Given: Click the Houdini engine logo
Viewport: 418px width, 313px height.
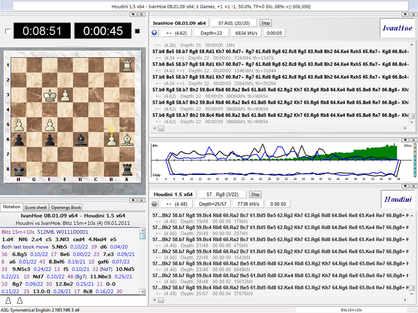Looking at the screenshot, I should coord(398,199).
